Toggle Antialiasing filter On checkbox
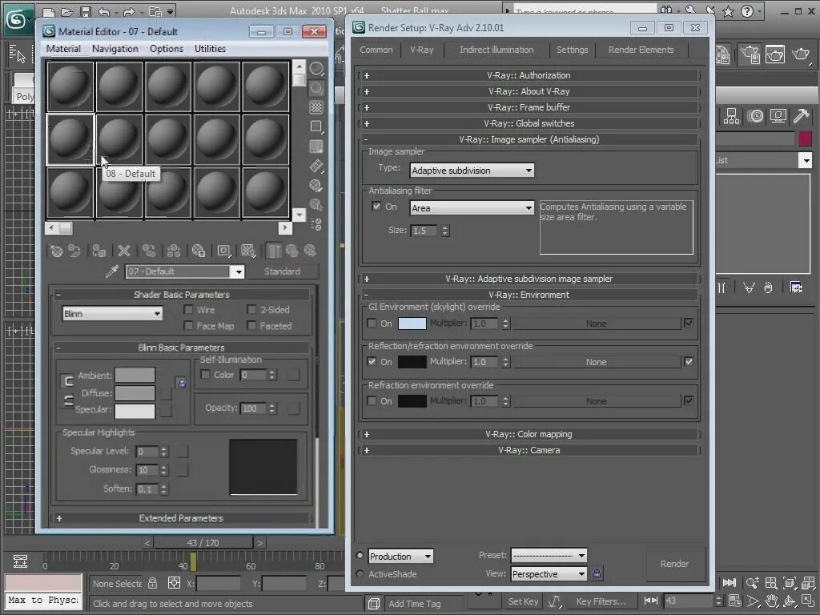 tap(376, 206)
